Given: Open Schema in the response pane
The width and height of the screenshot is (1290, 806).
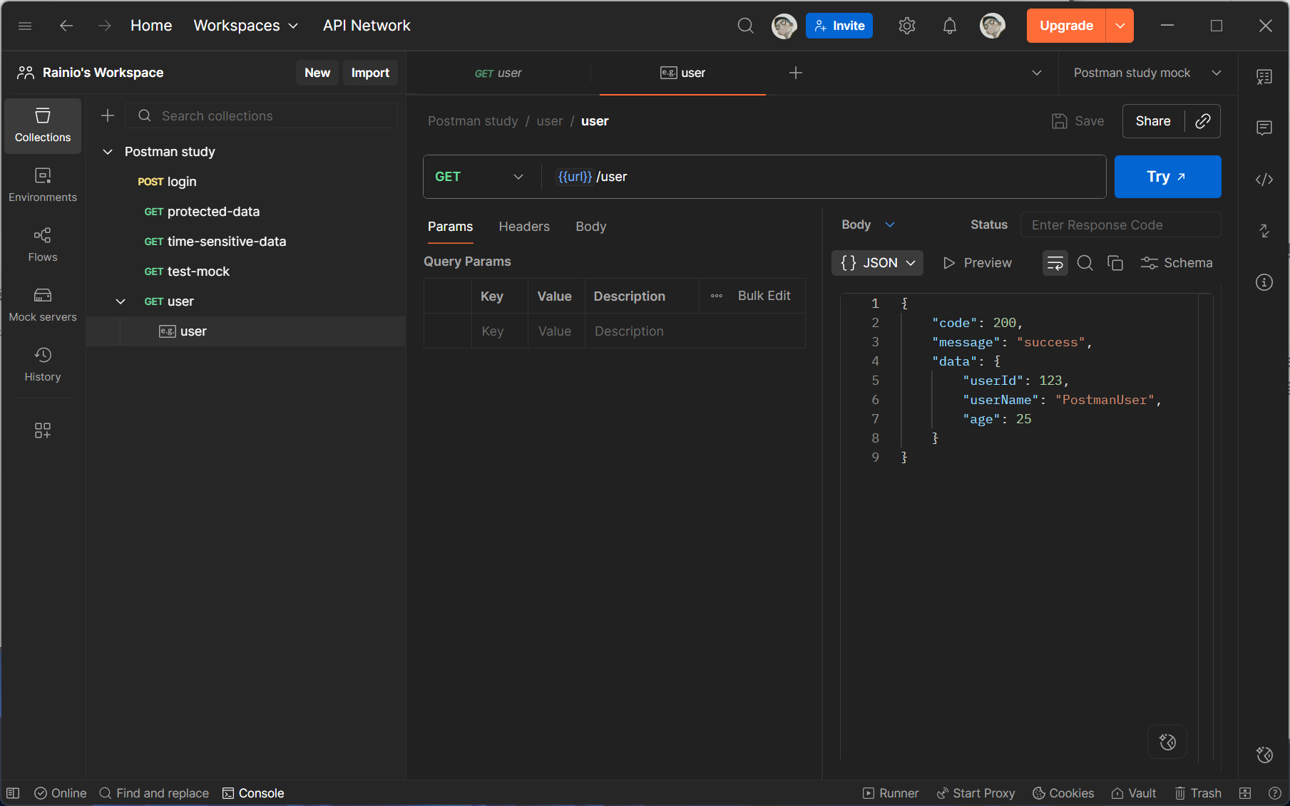Looking at the screenshot, I should pyautogui.click(x=1177, y=263).
